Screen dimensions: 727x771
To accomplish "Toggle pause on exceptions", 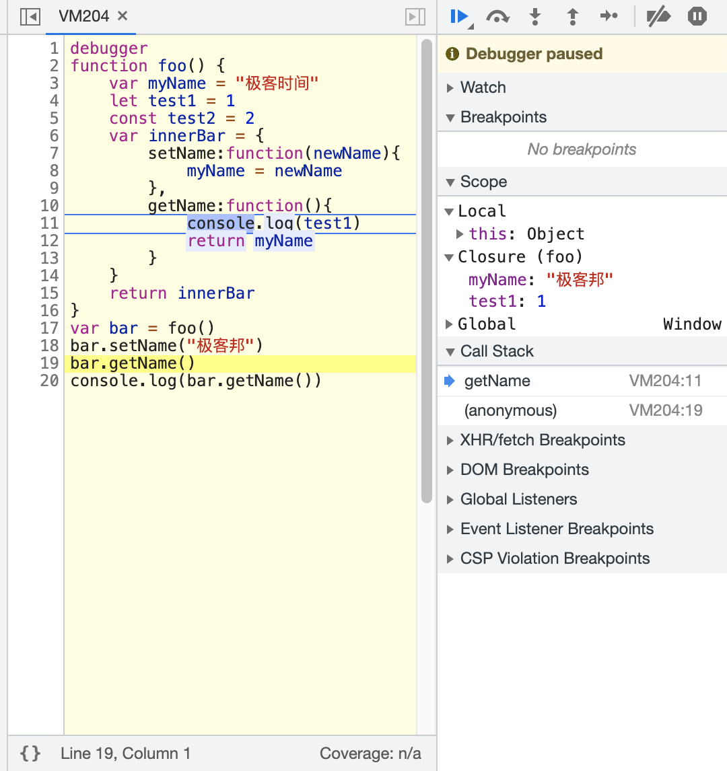I will [697, 17].
